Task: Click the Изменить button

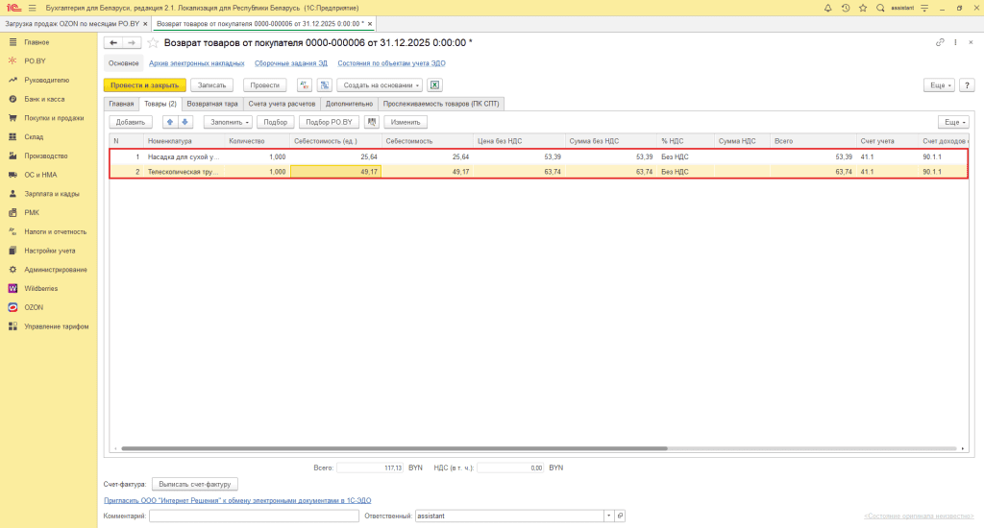Action: click(x=406, y=122)
